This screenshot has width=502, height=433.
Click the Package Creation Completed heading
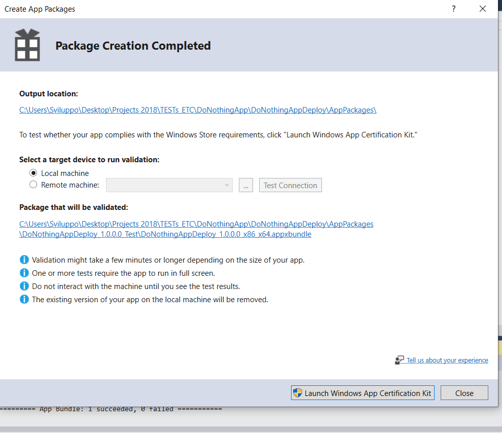(133, 46)
